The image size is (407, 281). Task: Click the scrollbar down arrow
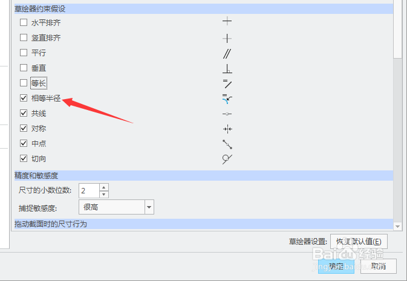397,227
